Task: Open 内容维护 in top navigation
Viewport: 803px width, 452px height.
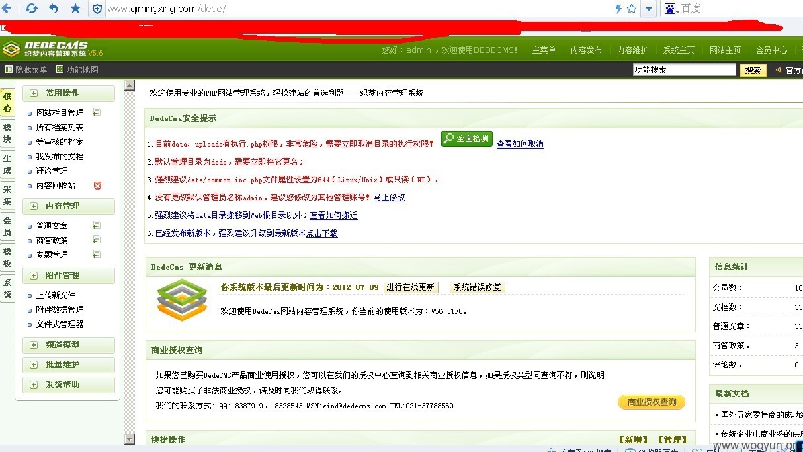Action: pos(632,50)
